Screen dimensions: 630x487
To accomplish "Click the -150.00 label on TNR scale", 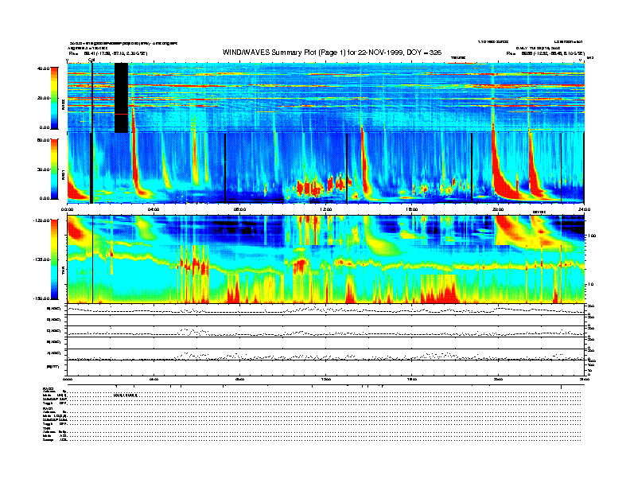I will coord(41,298).
